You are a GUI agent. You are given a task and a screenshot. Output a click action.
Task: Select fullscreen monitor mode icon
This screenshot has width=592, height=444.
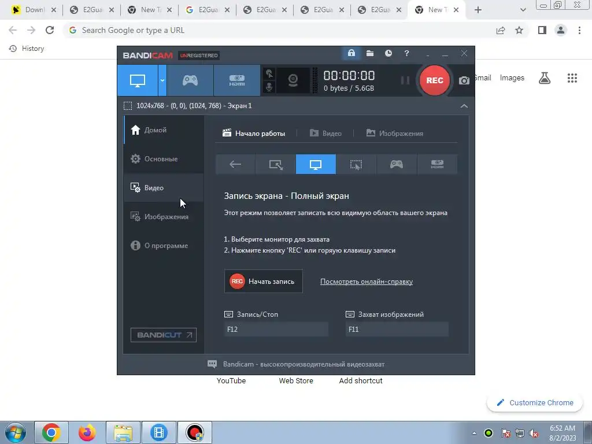(316, 164)
